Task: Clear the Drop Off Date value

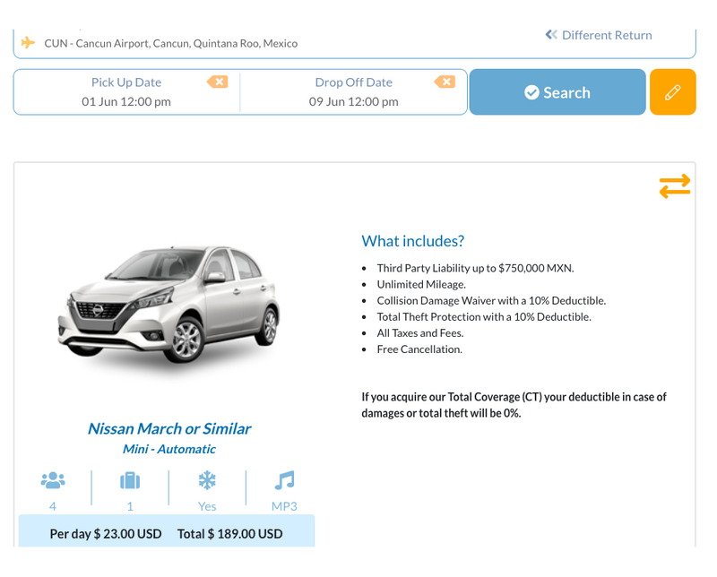Action: coord(445,82)
